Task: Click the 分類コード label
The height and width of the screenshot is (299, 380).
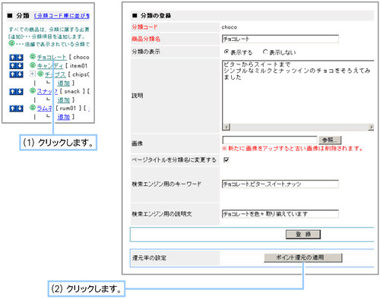Action: [144, 27]
